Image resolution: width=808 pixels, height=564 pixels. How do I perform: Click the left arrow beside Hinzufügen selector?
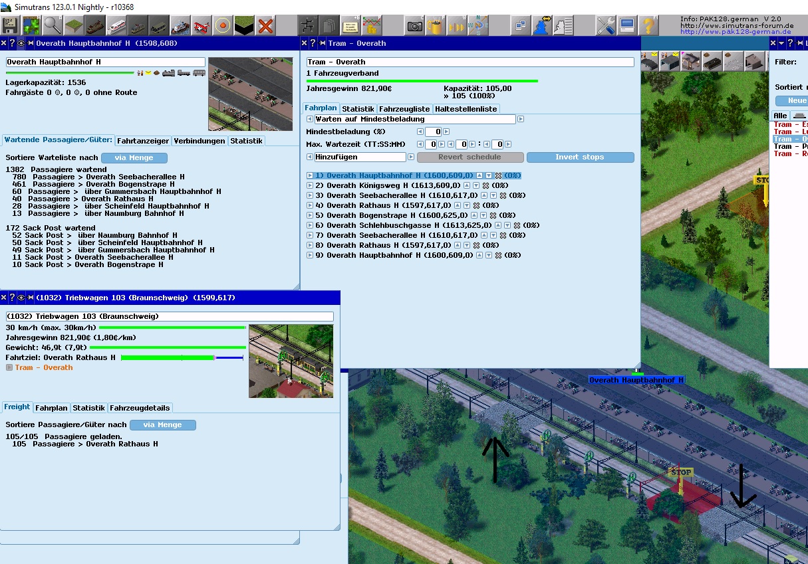(x=310, y=157)
